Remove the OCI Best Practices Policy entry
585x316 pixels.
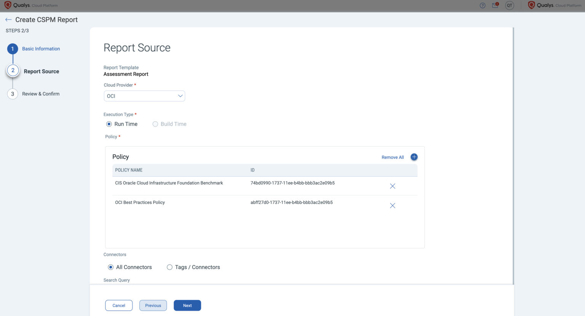tap(392, 205)
